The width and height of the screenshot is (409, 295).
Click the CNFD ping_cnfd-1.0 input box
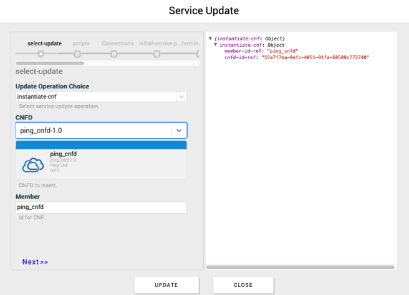click(92, 130)
